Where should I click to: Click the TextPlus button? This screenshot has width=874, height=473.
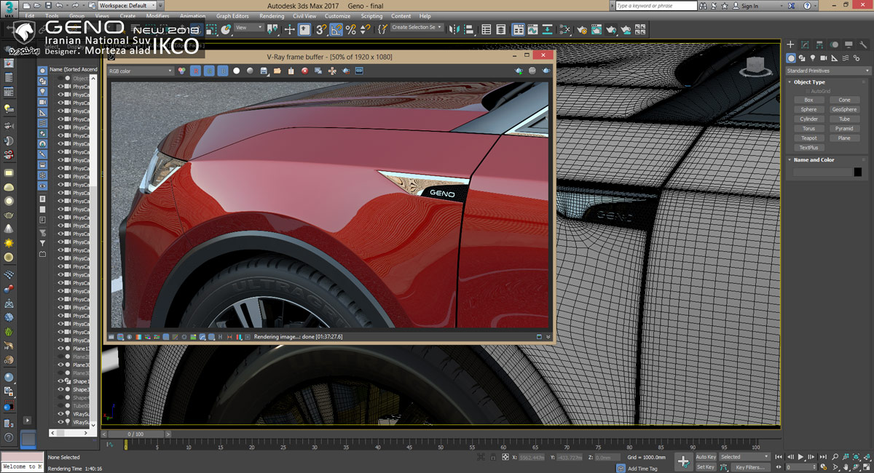pos(808,147)
